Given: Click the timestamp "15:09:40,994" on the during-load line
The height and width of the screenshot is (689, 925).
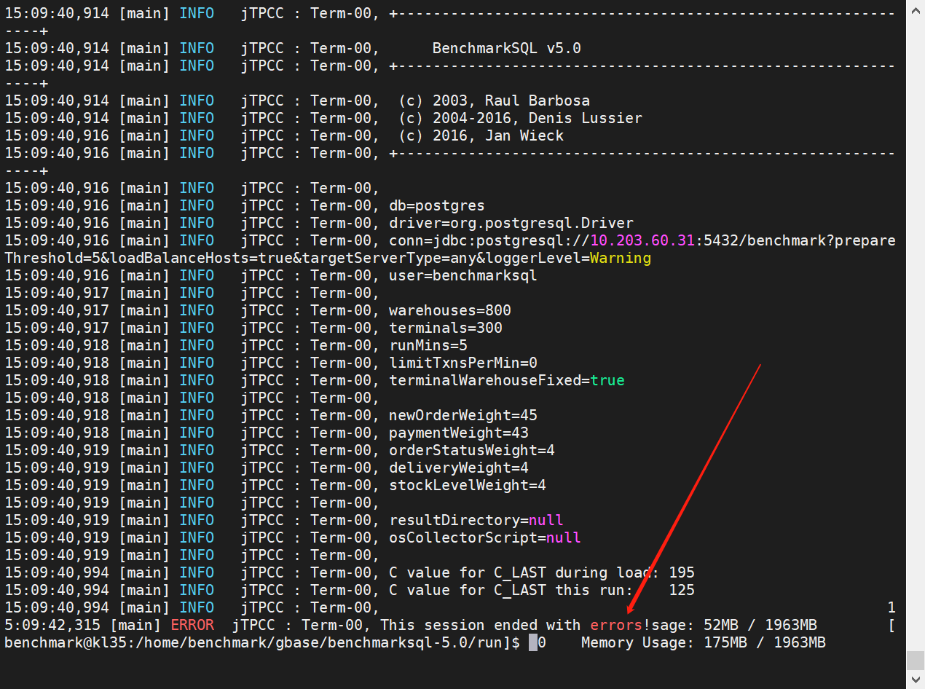Looking at the screenshot, I should pos(57,572).
